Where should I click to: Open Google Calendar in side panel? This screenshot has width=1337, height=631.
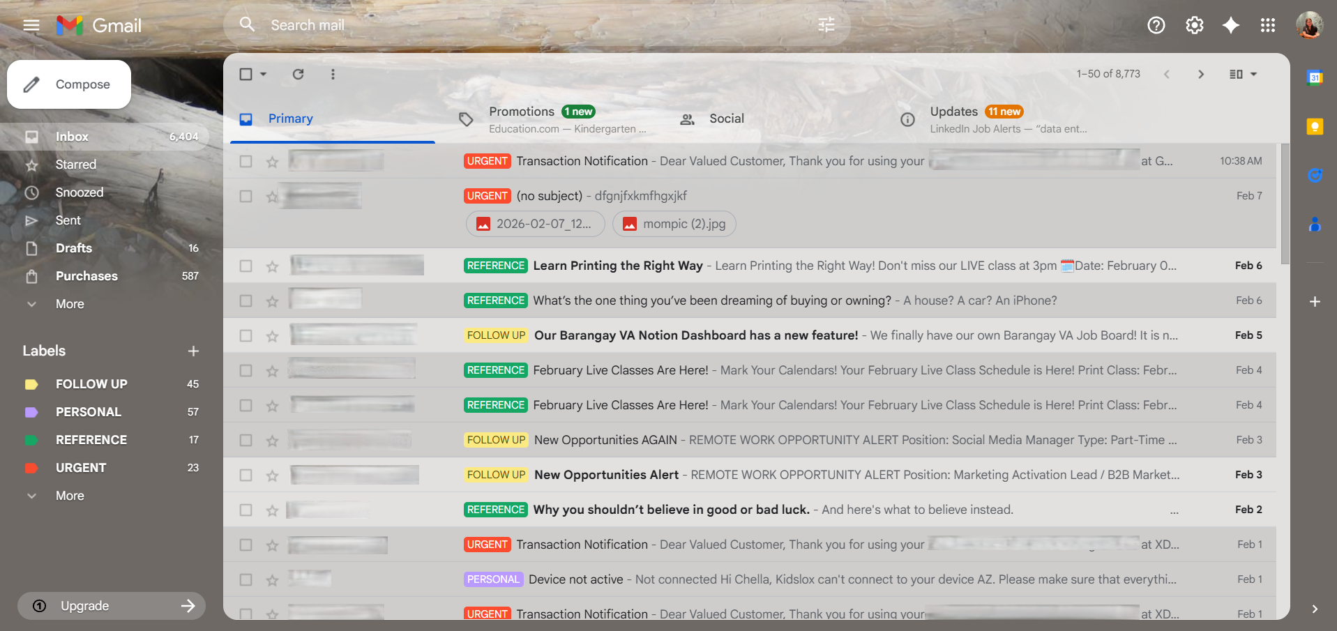(1315, 77)
